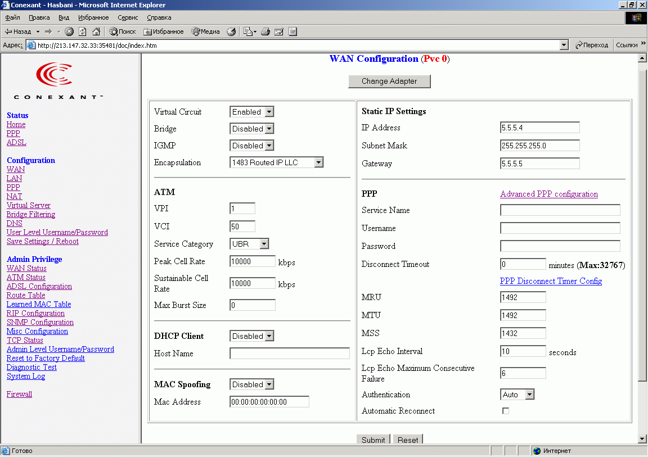Open the Service Category UBR dropdown
The image size is (648, 458).
249,244
